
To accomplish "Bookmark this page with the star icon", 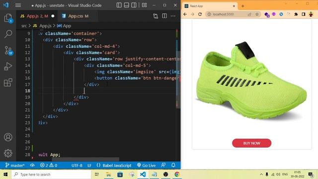I will (x=257, y=14).
